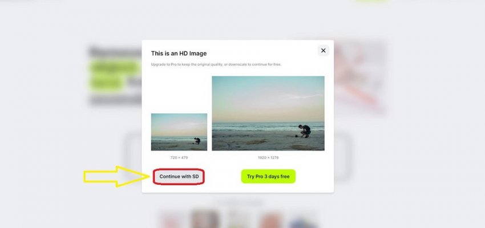Close the HD Image dialog

323,50
